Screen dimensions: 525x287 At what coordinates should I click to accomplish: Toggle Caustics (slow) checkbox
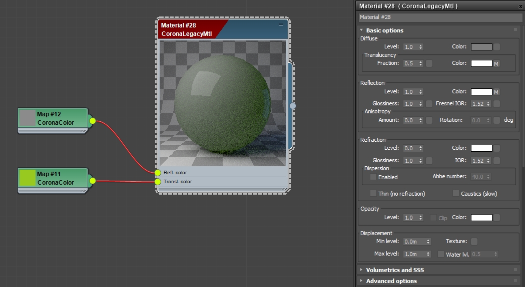click(456, 194)
